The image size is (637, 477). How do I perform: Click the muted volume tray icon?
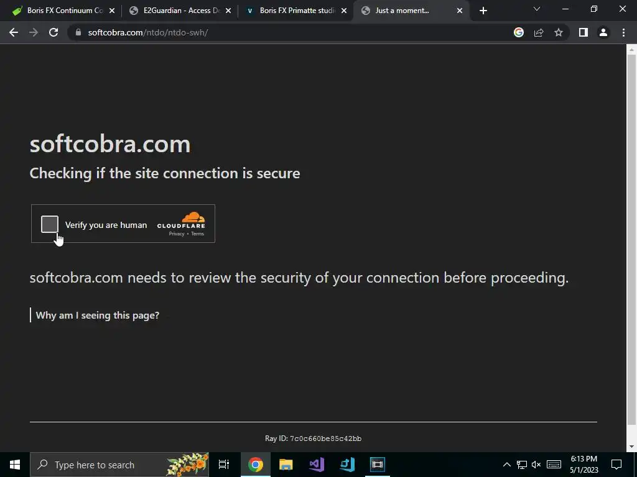pyautogui.click(x=536, y=465)
